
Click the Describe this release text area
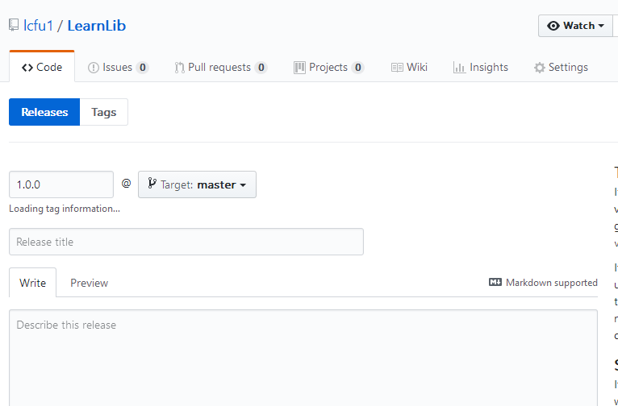click(303, 358)
